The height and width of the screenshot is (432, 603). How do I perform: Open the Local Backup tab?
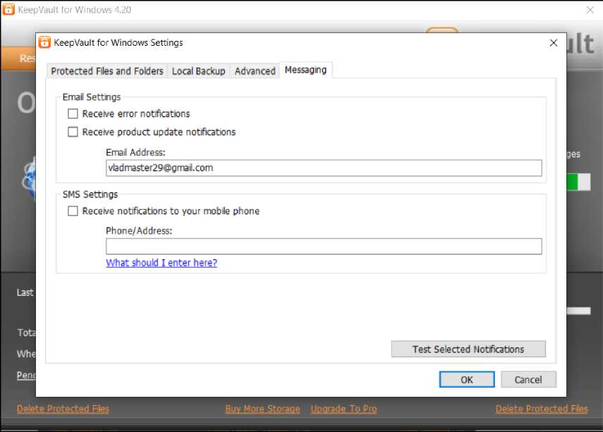(x=199, y=71)
